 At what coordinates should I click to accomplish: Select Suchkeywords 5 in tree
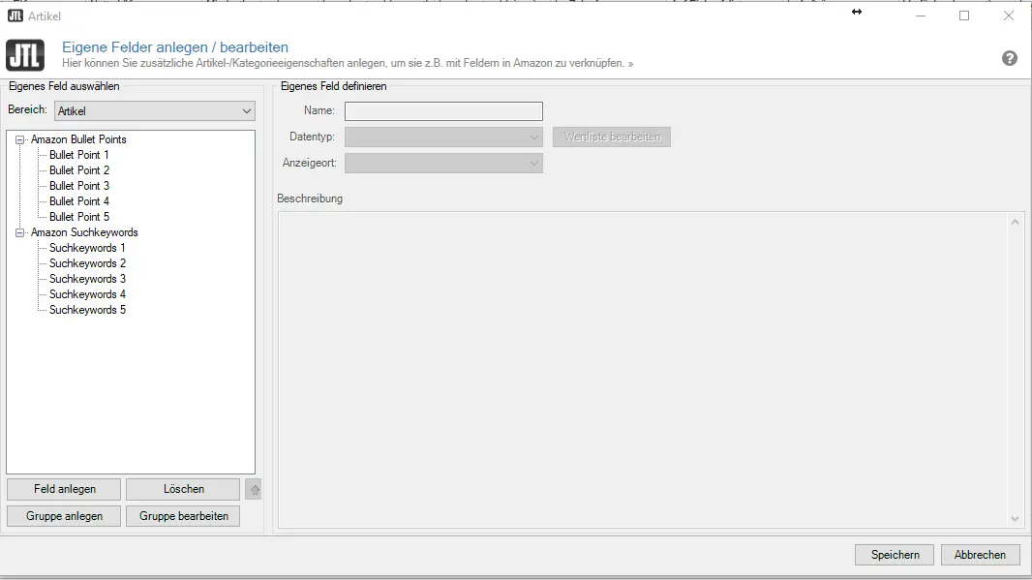[x=87, y=310]
